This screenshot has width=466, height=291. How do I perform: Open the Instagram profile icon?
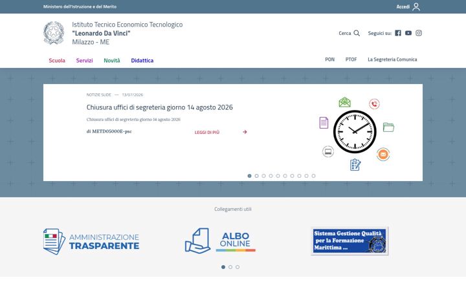pyautogui.click(x=419, y=33)
